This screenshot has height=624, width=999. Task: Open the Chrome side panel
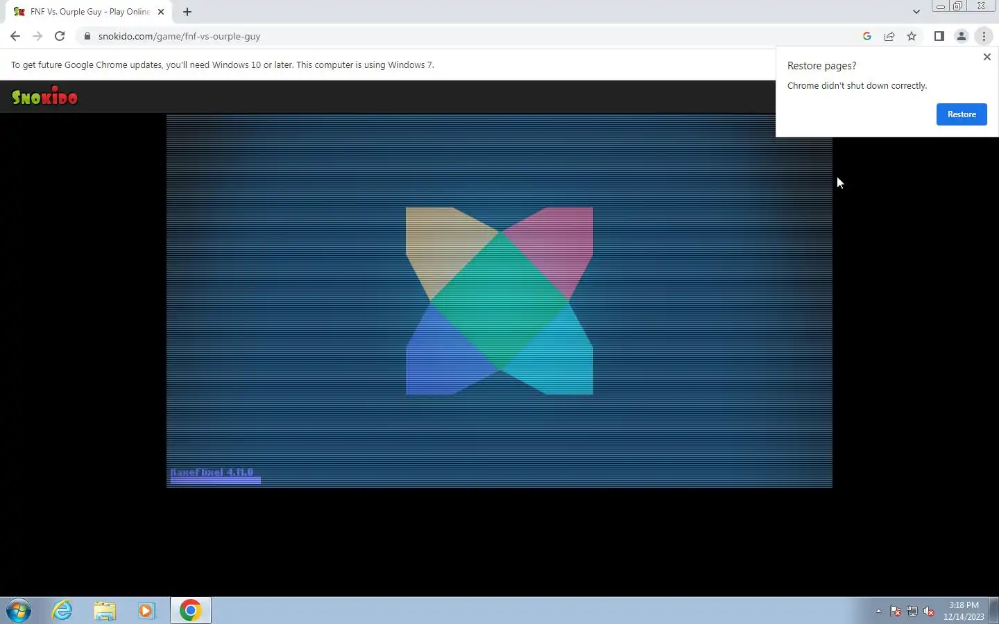[939, 36]
